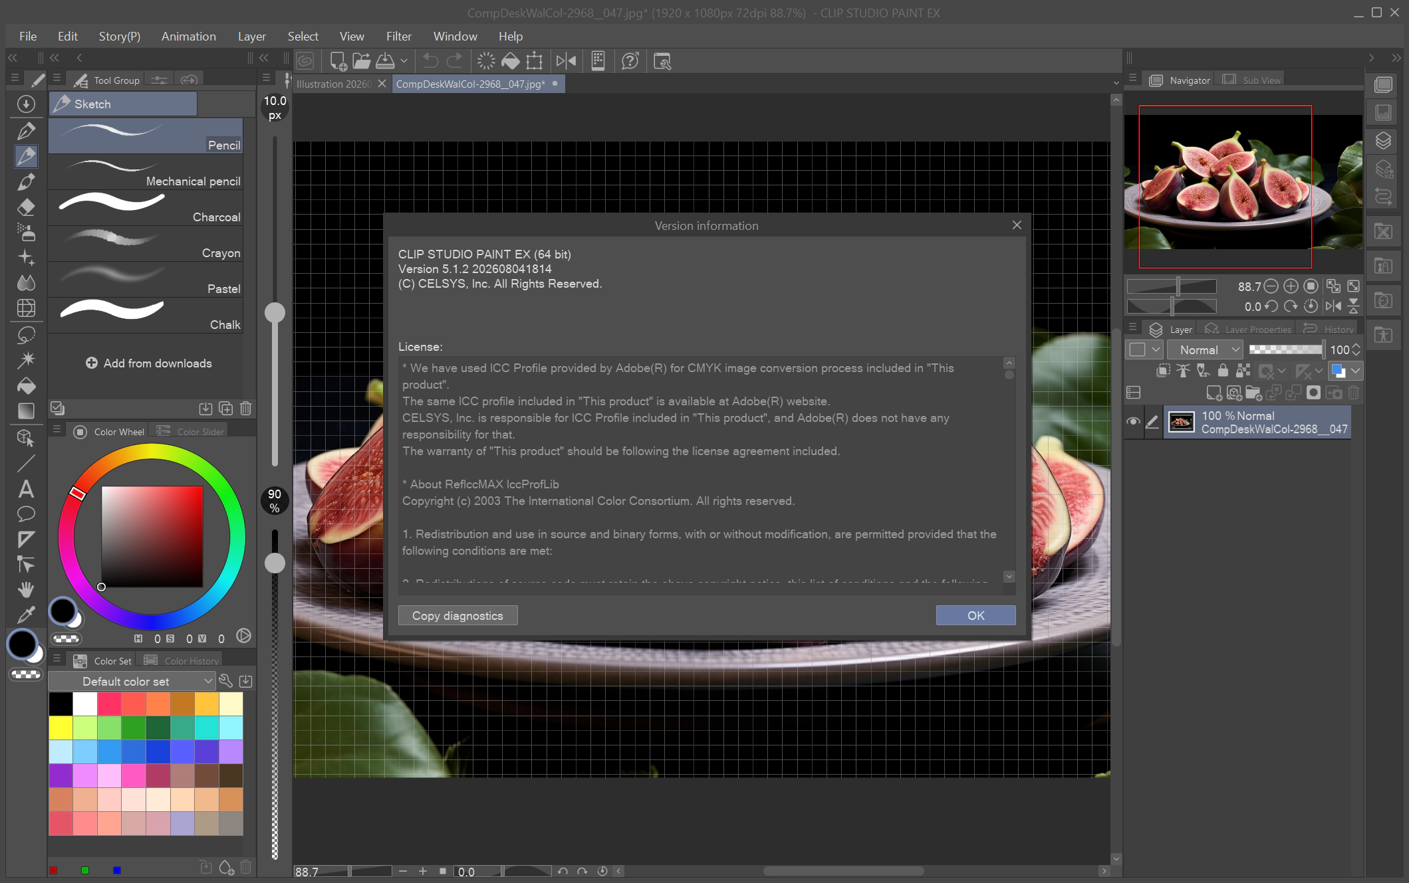Open the layer color dropdown arrow

pyautogui.click(x=1356, y=371)
